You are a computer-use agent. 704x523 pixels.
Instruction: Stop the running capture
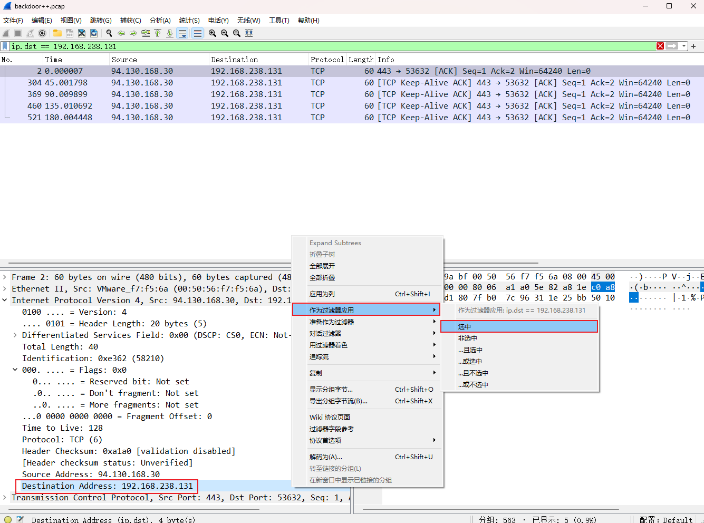(x=18, y=33)
